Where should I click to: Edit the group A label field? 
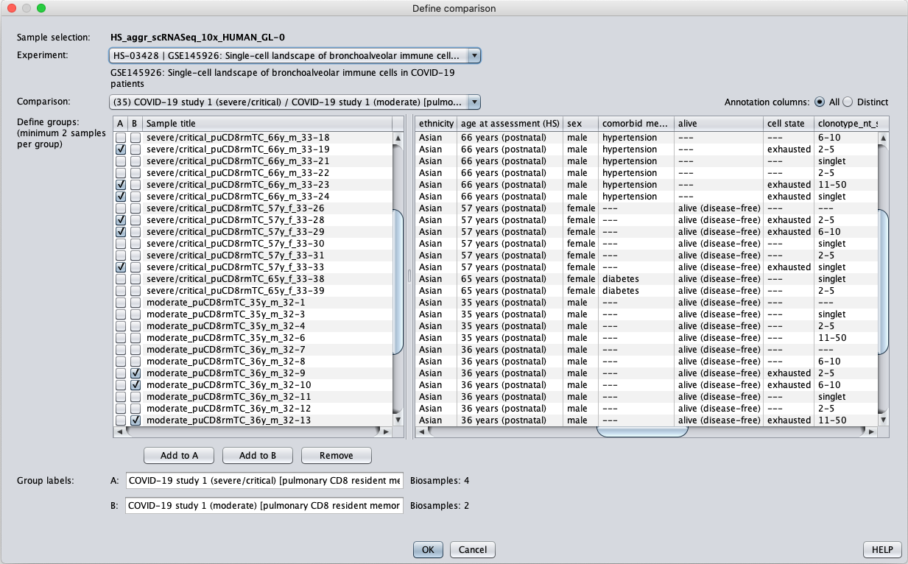point(265,481)
